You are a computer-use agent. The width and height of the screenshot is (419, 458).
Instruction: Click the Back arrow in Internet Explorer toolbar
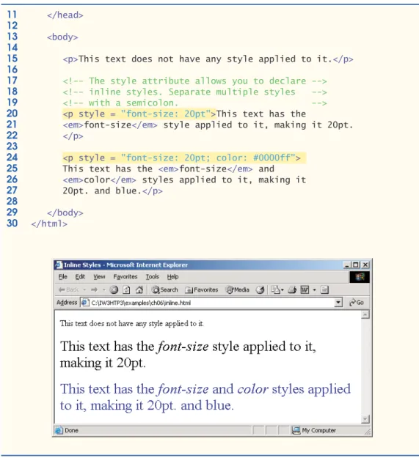coord(68,289)
